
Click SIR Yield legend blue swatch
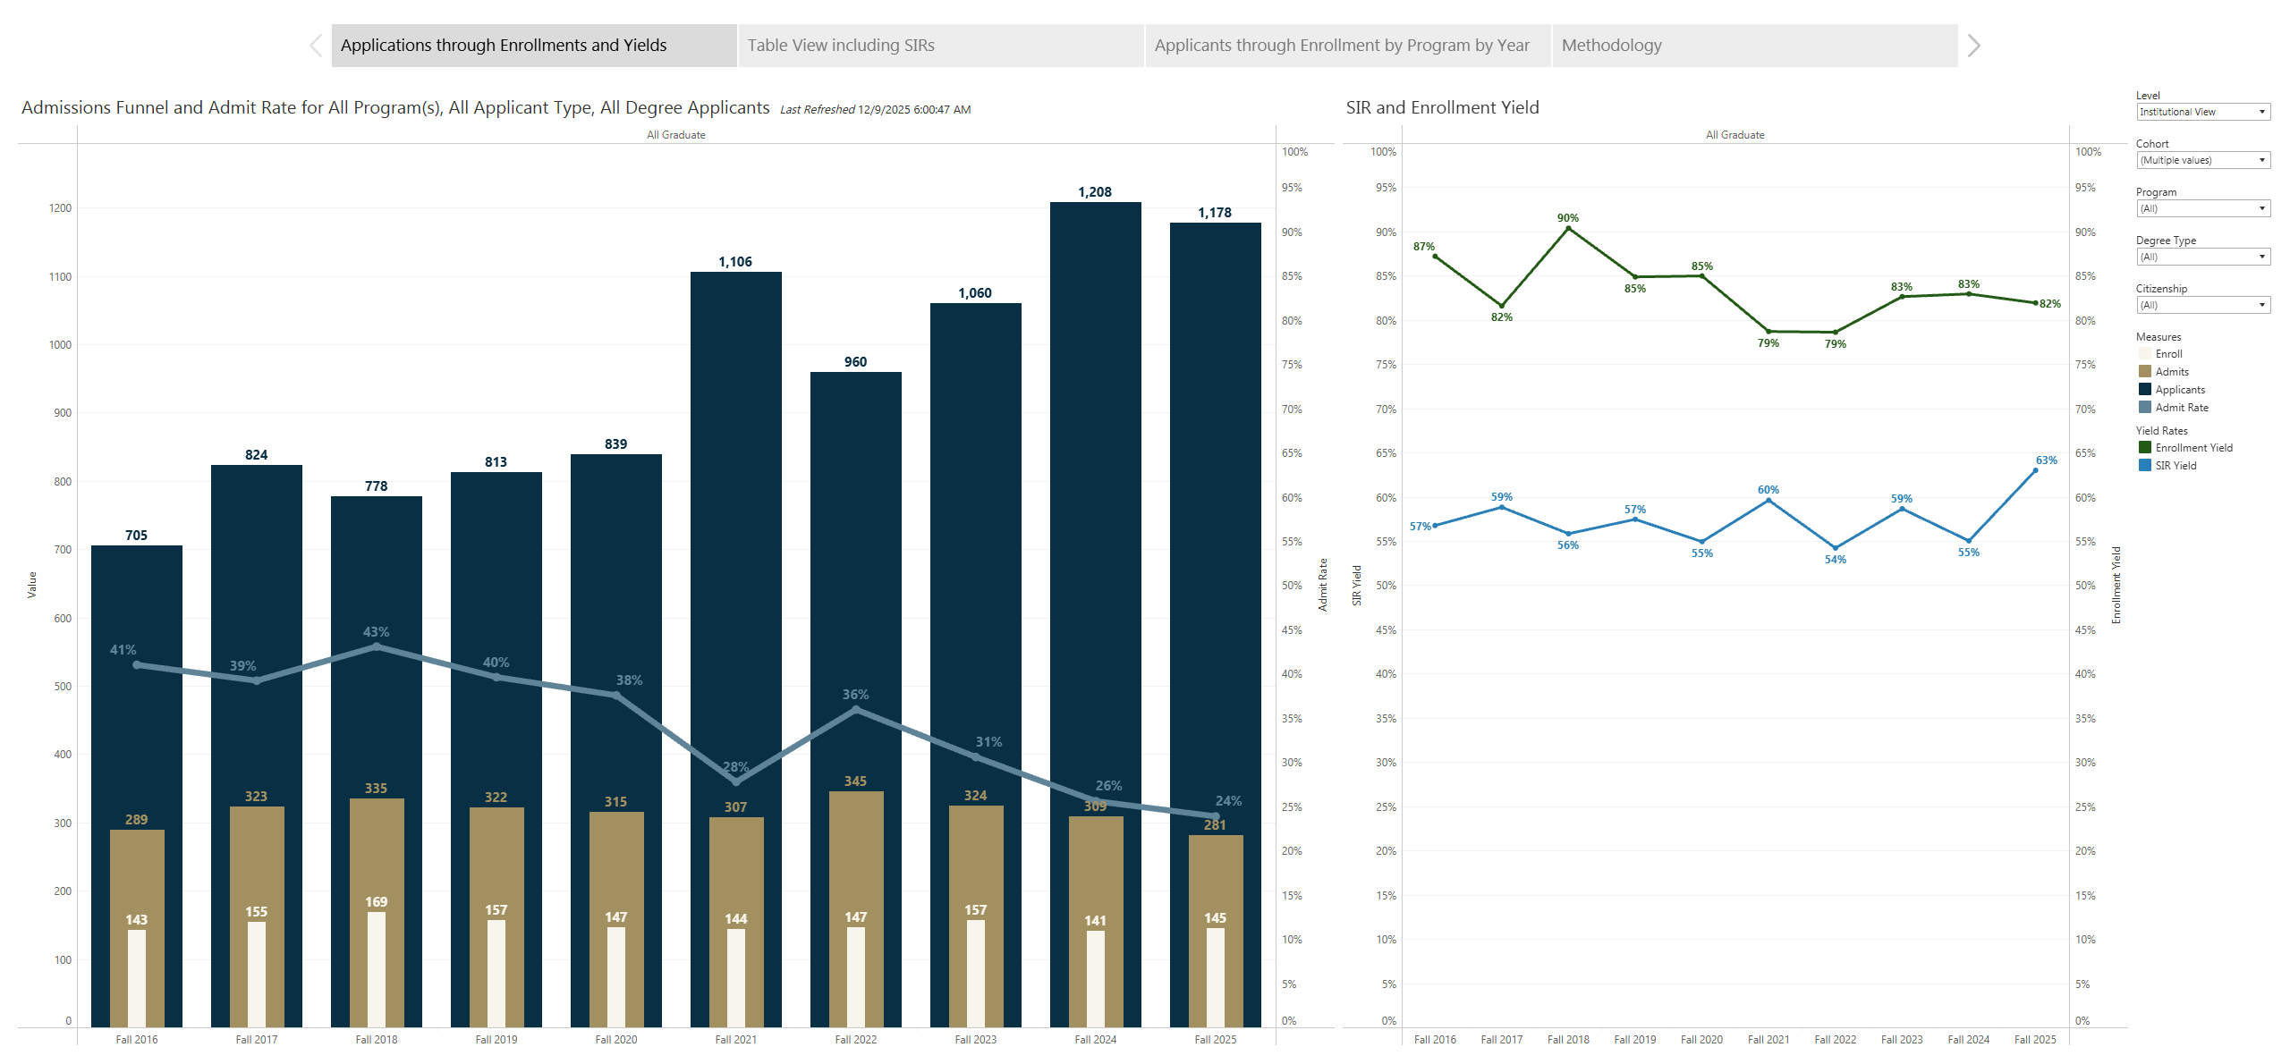2144,466
